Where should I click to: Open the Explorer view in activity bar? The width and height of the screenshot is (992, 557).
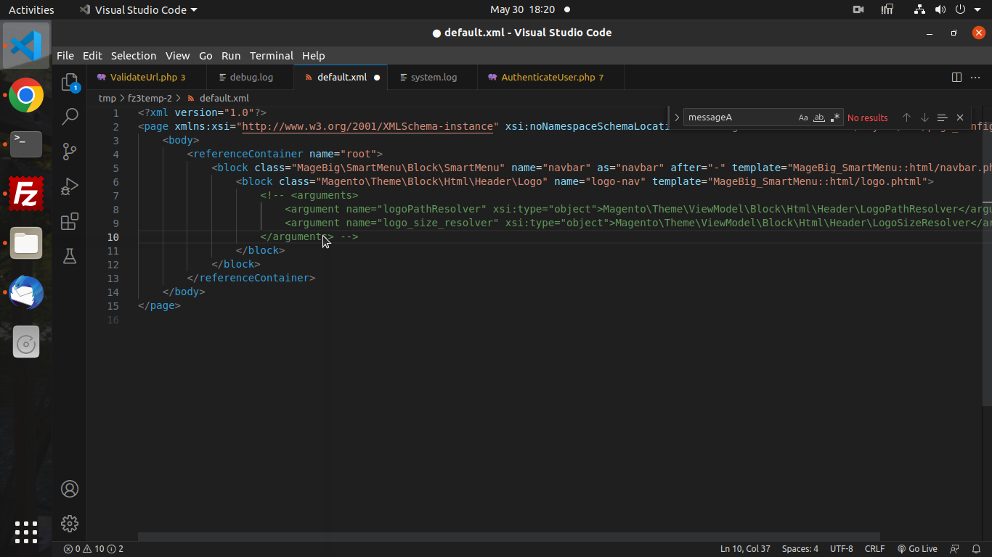tap(70, 82)
